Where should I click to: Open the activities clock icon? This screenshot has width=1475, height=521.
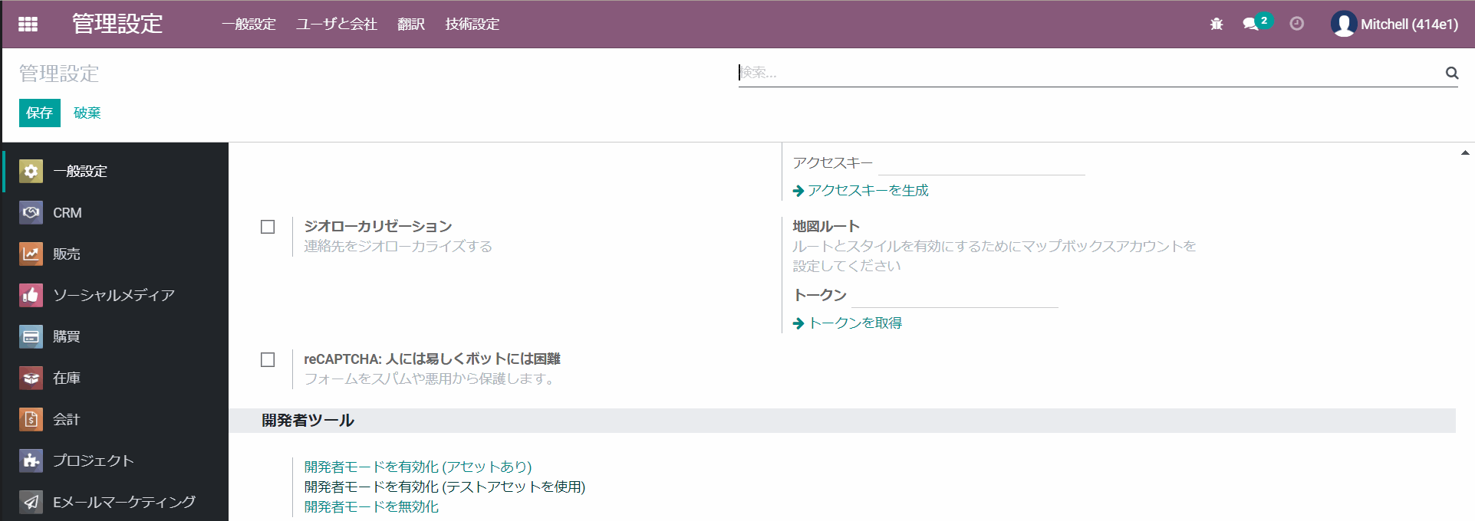(1296, 24)
